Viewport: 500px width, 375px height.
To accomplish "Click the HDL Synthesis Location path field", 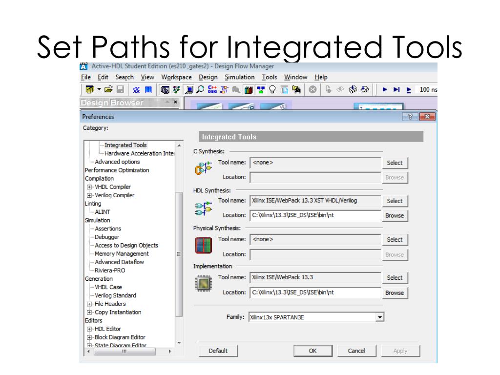I will 315,215.
